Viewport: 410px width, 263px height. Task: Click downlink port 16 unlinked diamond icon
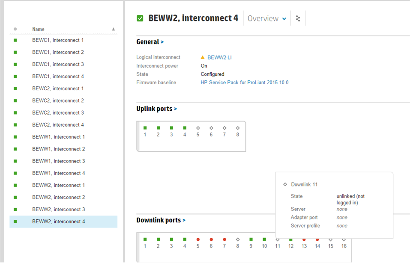click(344, 239)
